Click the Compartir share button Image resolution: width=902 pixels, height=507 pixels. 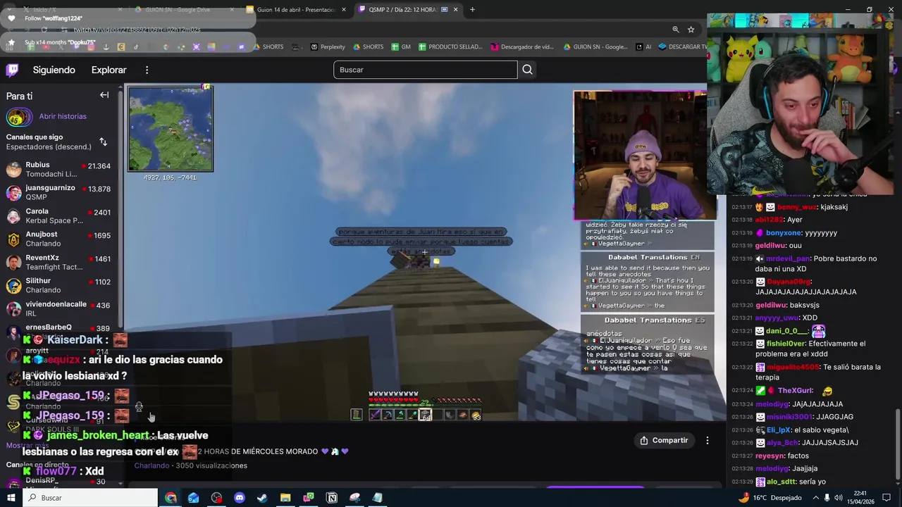[x=664, y=440]
